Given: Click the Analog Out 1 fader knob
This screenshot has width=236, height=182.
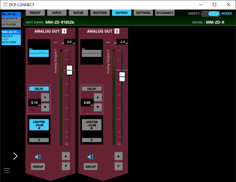Looking at the screenshot, I should (x=70, y=70).
